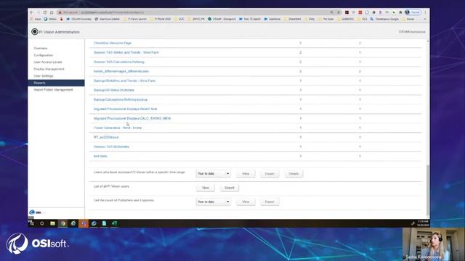This screenshot has width=465, height=261.
Task: Open the Chrome three-dot menu
Action: pyautogui.click(x=425, y=12)
